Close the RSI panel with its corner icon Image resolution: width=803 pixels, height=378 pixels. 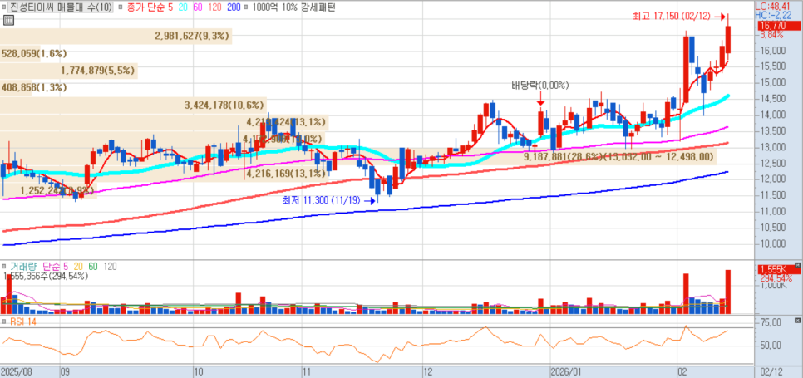click(x=797, y=321)
